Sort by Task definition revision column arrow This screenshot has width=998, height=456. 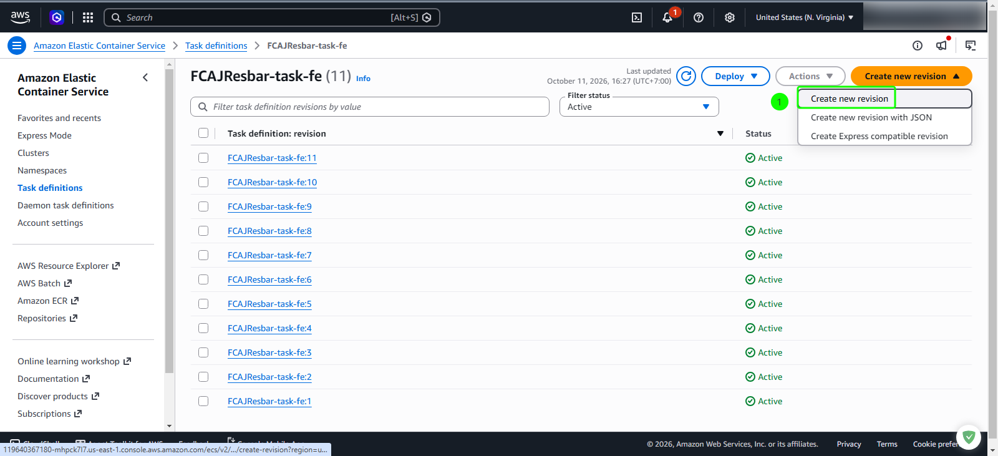coord(720,133)
